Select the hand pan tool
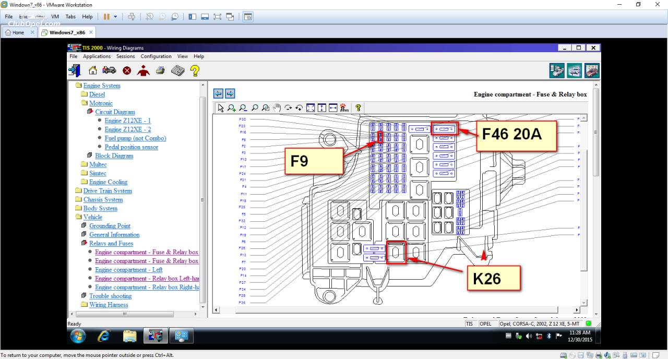This screenshot has width=668, height=359. pyautogui.click(x=277, y=108)
